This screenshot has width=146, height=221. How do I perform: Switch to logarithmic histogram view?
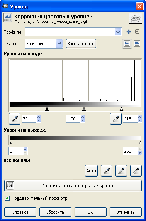137,44
